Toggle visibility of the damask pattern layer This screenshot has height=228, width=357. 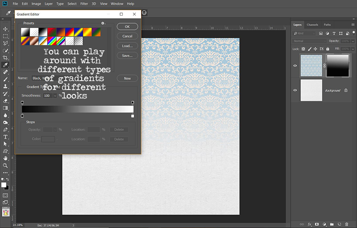click(295, 65)
